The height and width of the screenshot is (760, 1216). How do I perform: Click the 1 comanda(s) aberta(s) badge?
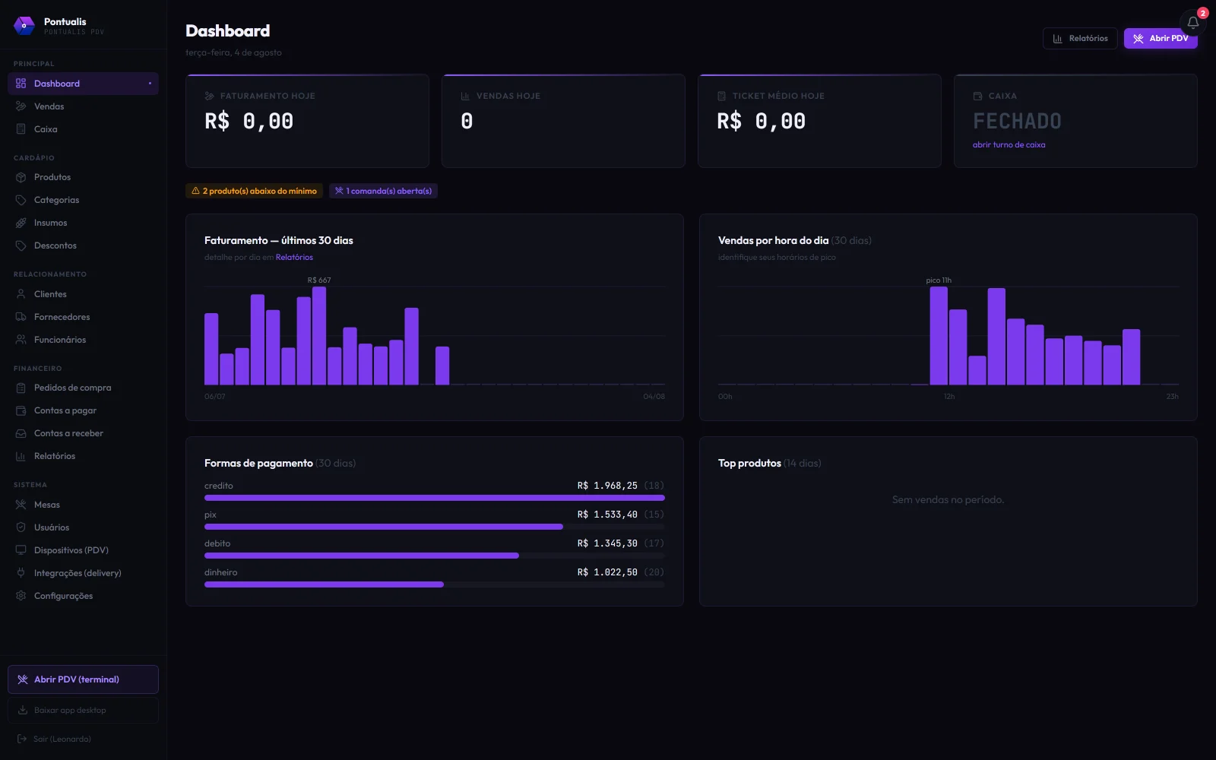pyautogui.click(x=383, y=191)
